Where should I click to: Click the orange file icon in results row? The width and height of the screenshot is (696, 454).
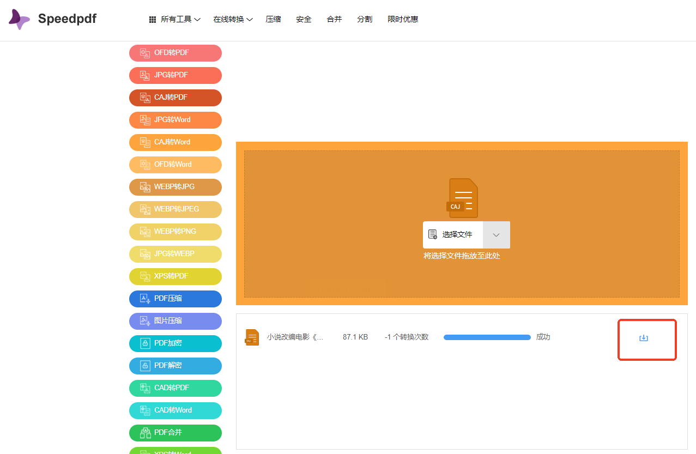click(252, 337)
